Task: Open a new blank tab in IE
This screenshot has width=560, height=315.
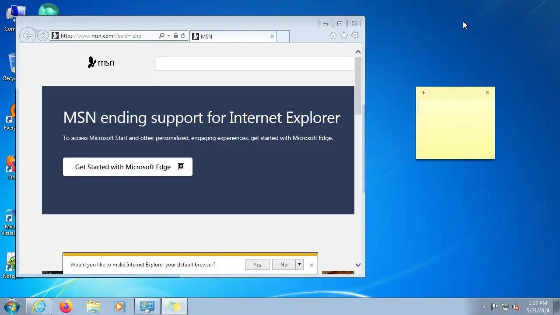Action: click(283, 36)
